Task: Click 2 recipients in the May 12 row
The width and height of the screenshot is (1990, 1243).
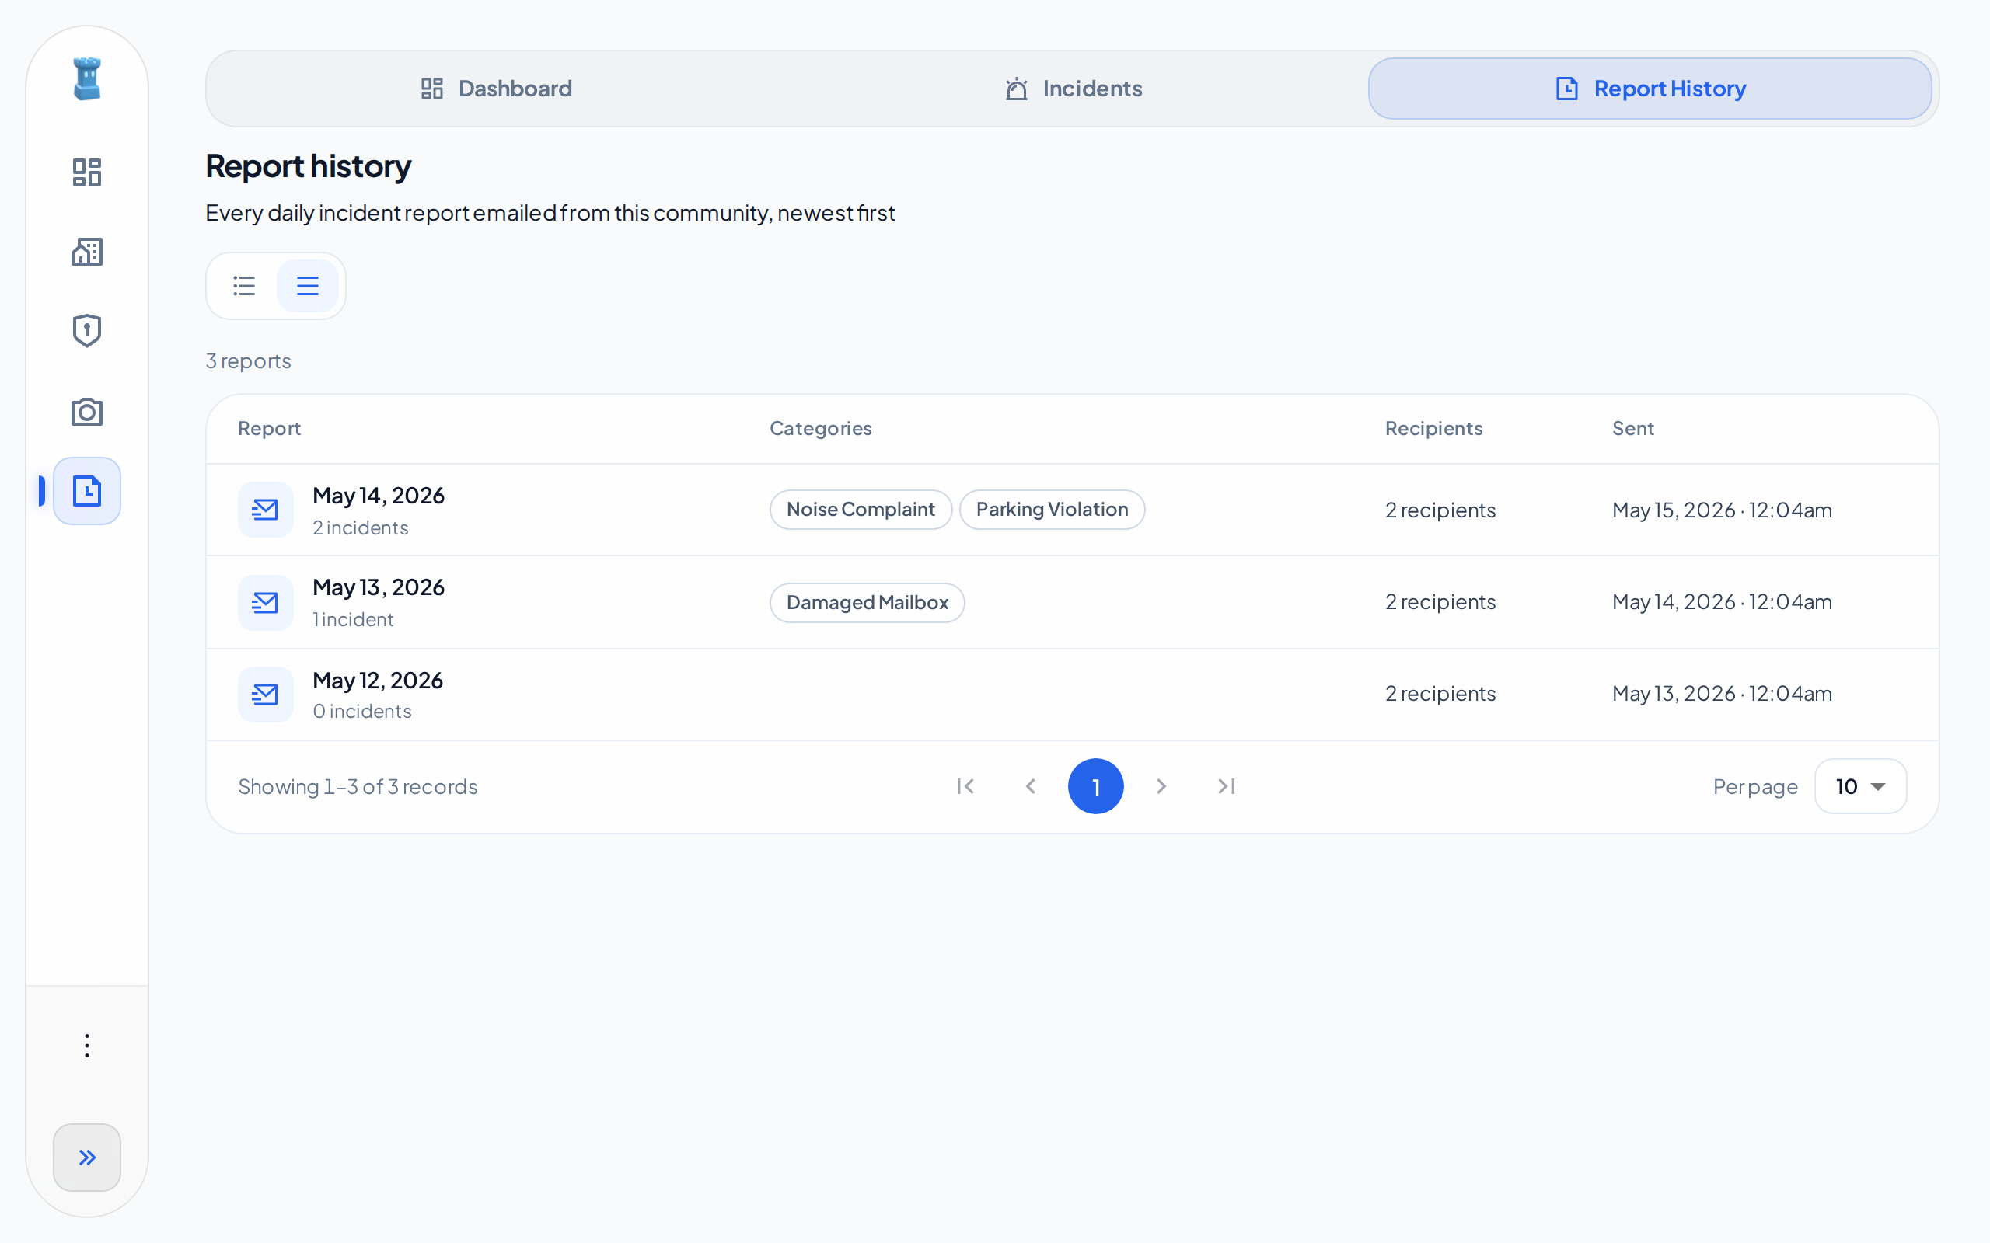Action: tap(1440, 694)
